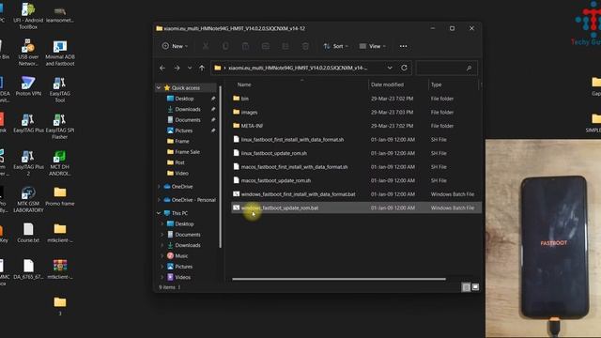Screen dimensions: 601x338
Task: Refresh the folder view
Action: pos(404,68)
